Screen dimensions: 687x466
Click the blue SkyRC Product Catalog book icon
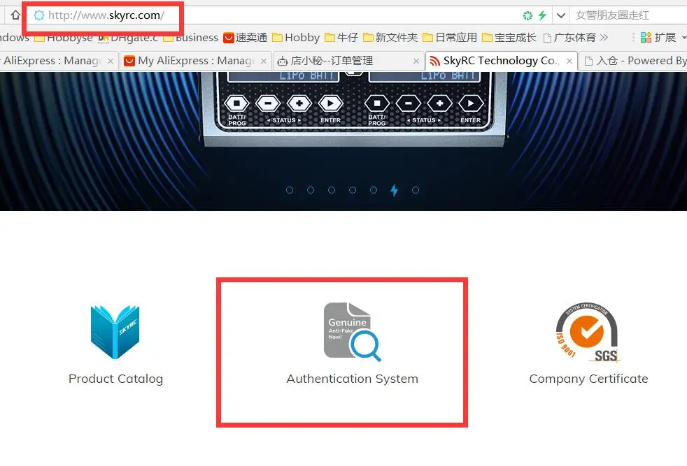(x=115, y=332)
